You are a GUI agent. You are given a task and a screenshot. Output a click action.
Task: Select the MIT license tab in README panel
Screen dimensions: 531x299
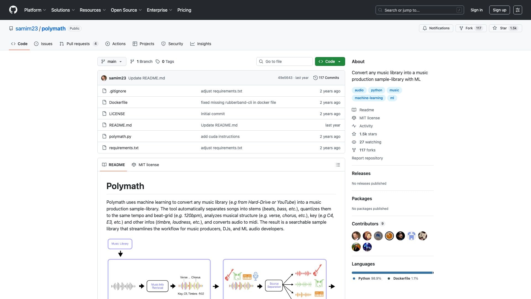point(145,165)
